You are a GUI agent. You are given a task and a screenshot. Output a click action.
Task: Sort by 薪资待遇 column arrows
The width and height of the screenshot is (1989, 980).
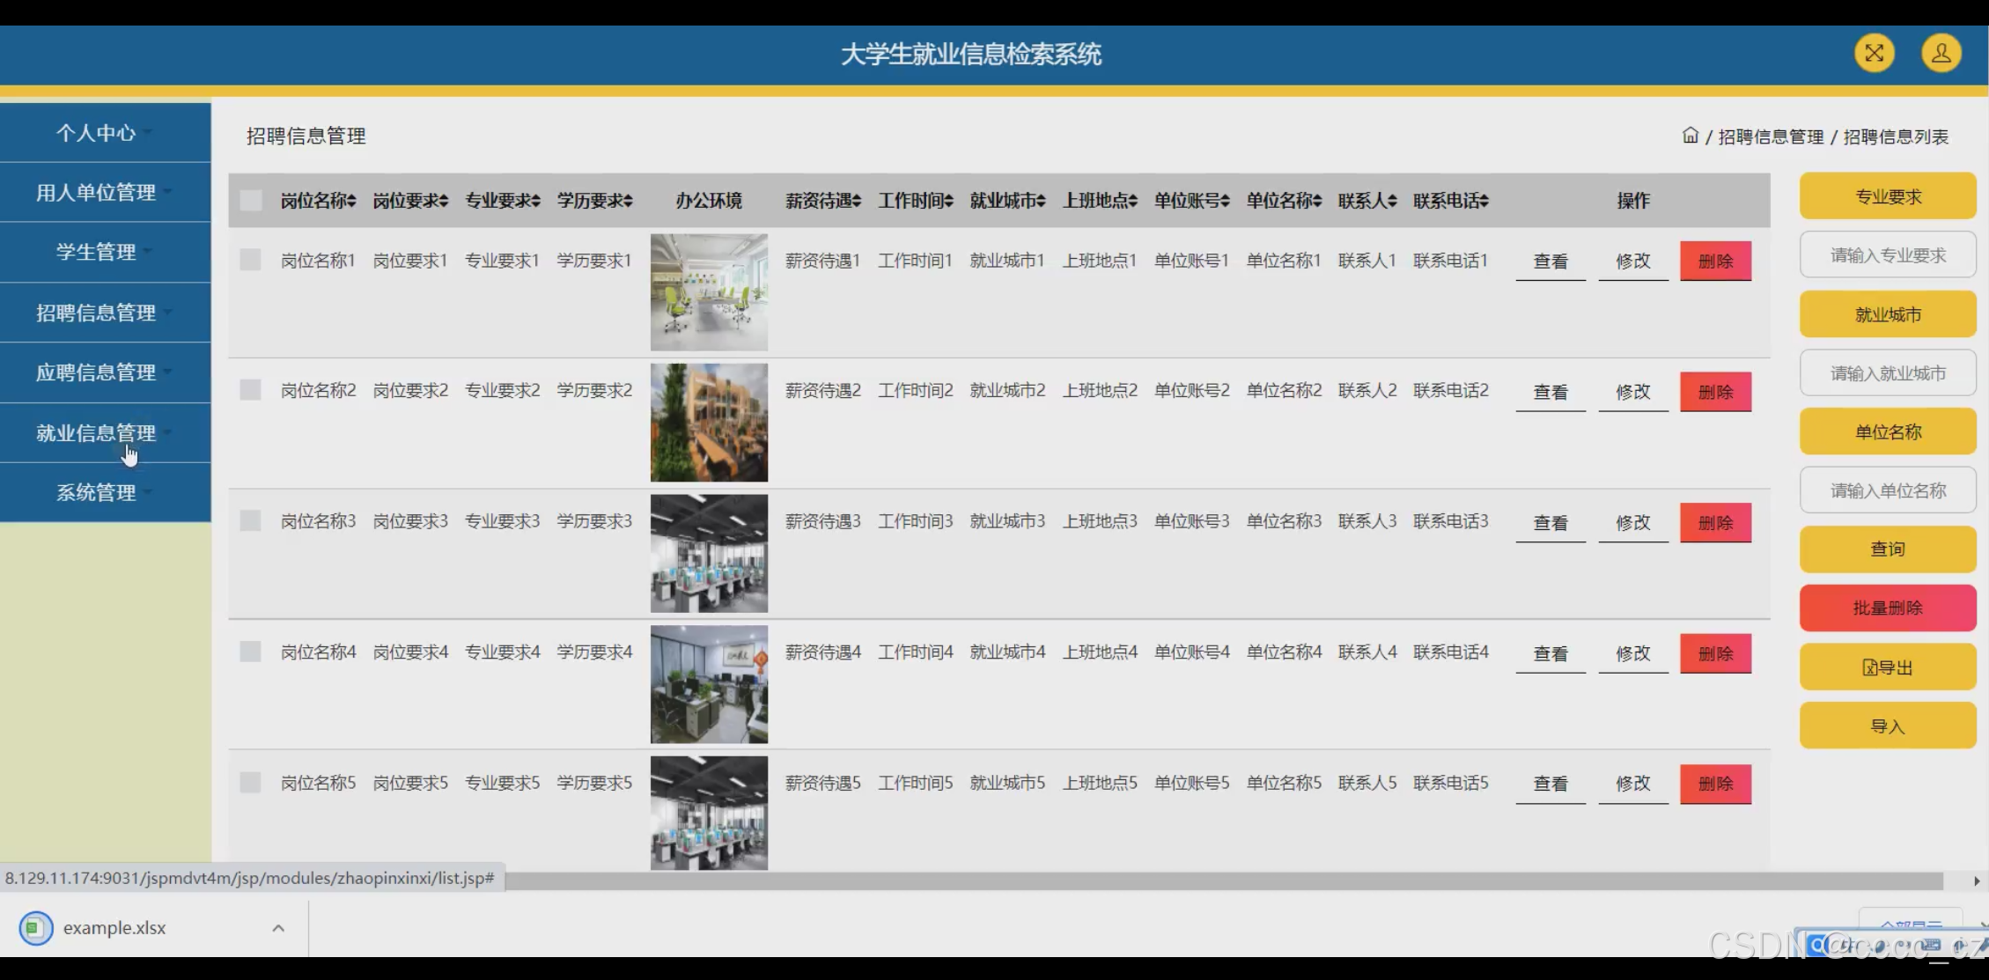point(857,201)
